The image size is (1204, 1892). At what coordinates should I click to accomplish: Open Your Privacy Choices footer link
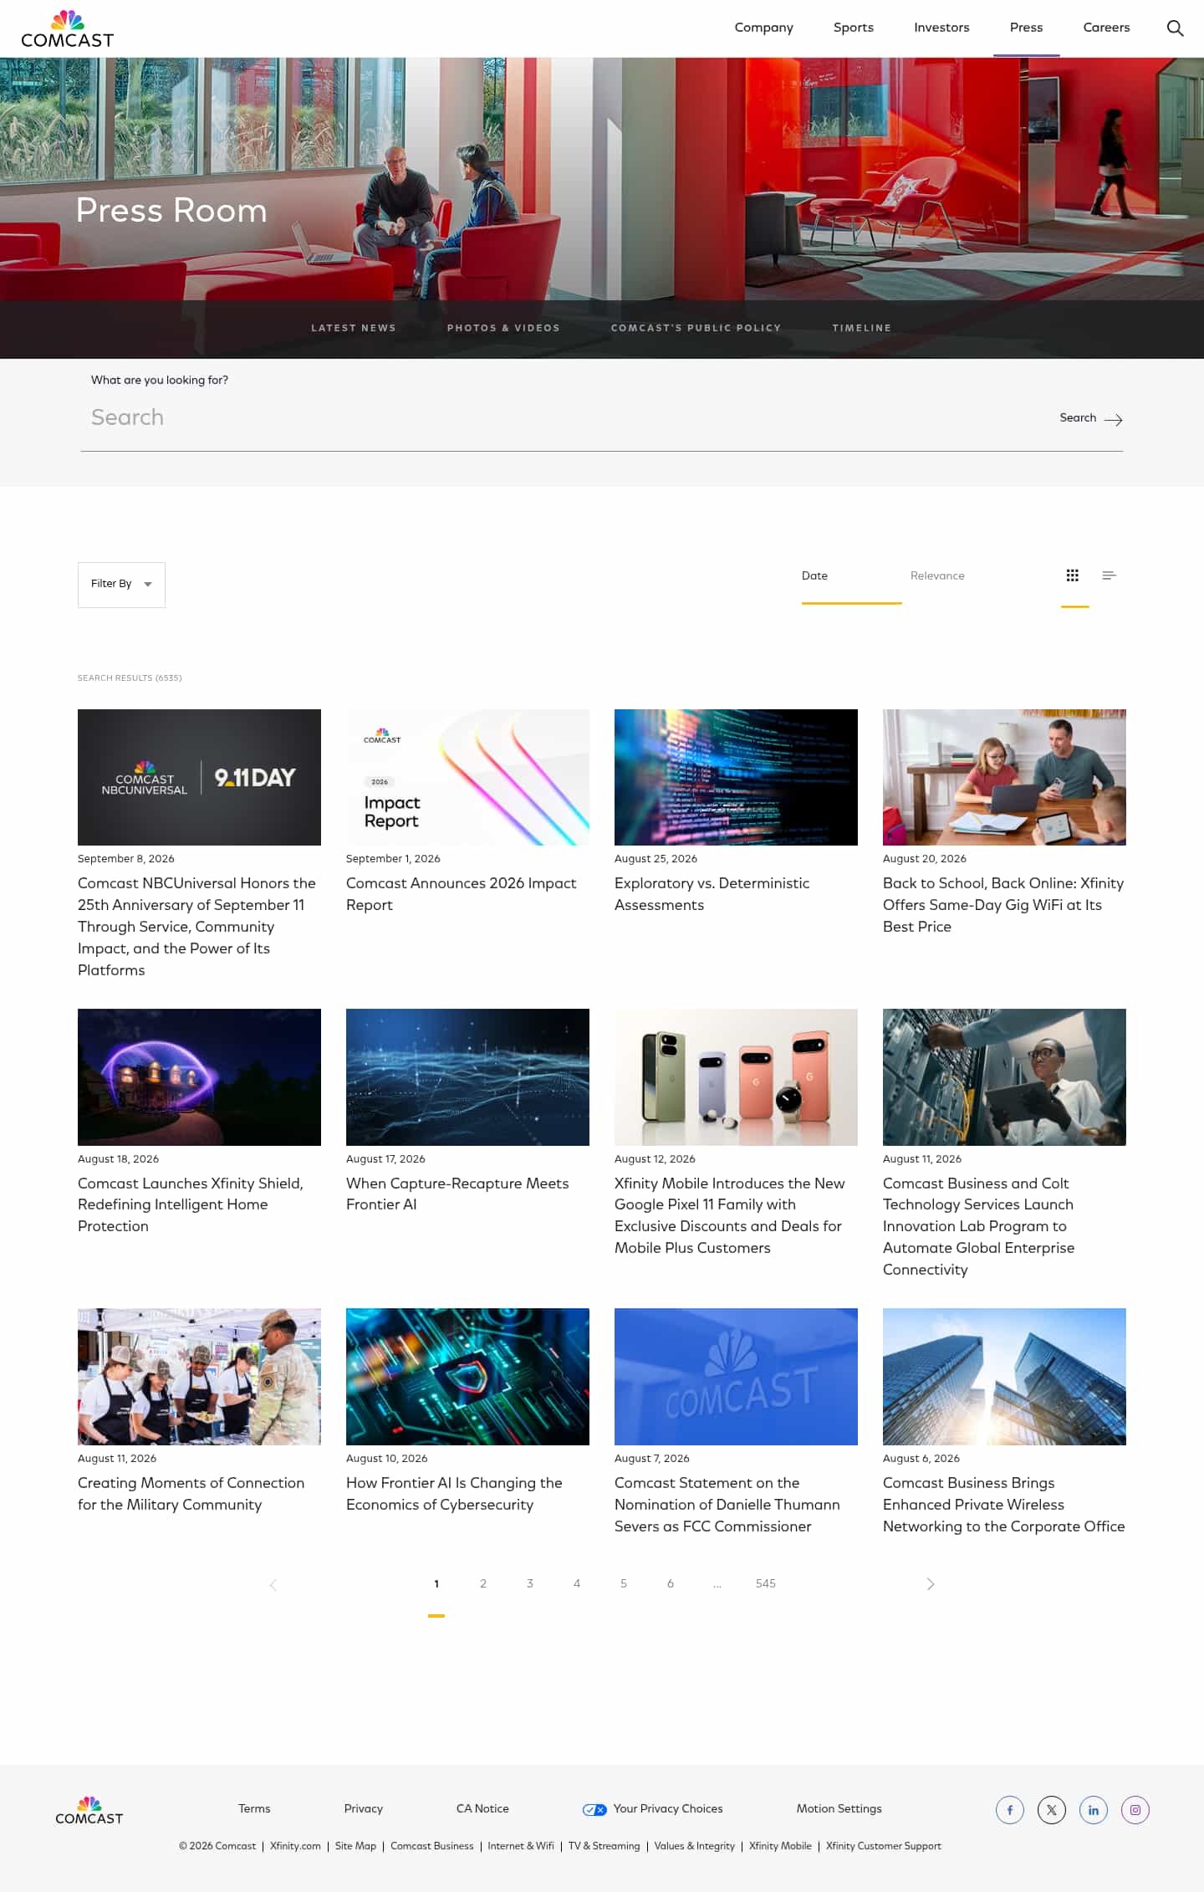click(668, 1808)
